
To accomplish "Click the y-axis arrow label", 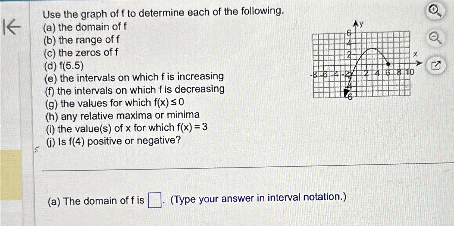I will (359, 24).
